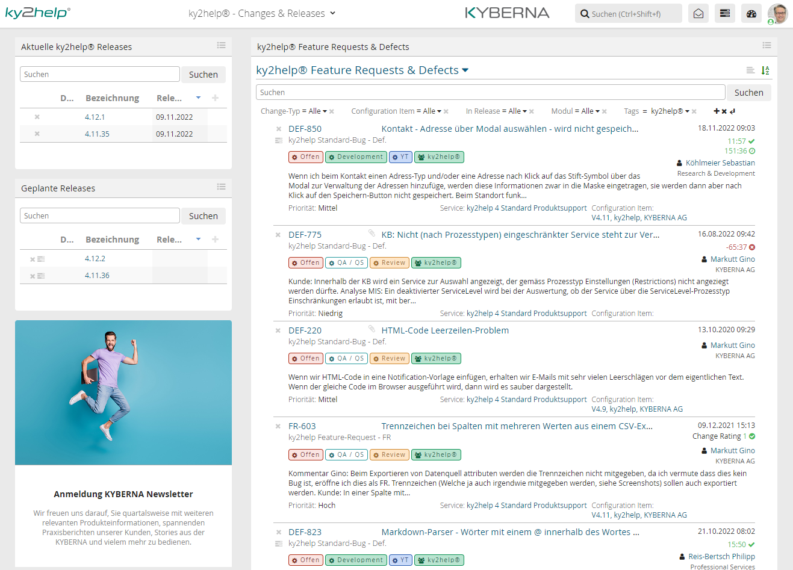Viewport: 793px width, 570px height.
Task: Open release 4.11.35 link
Action: [97, 134]
